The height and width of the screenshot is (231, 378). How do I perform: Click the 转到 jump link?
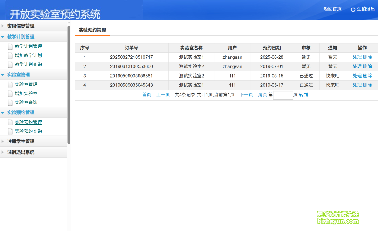[x=303, y=95]
